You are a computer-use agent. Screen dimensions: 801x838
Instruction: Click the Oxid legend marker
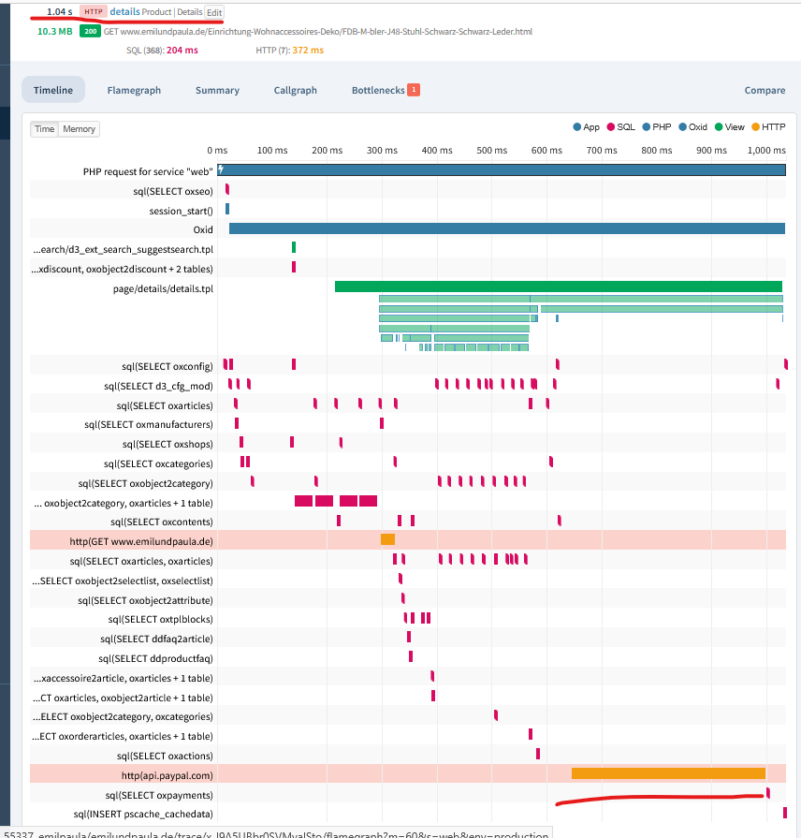[x=682, y=126]
